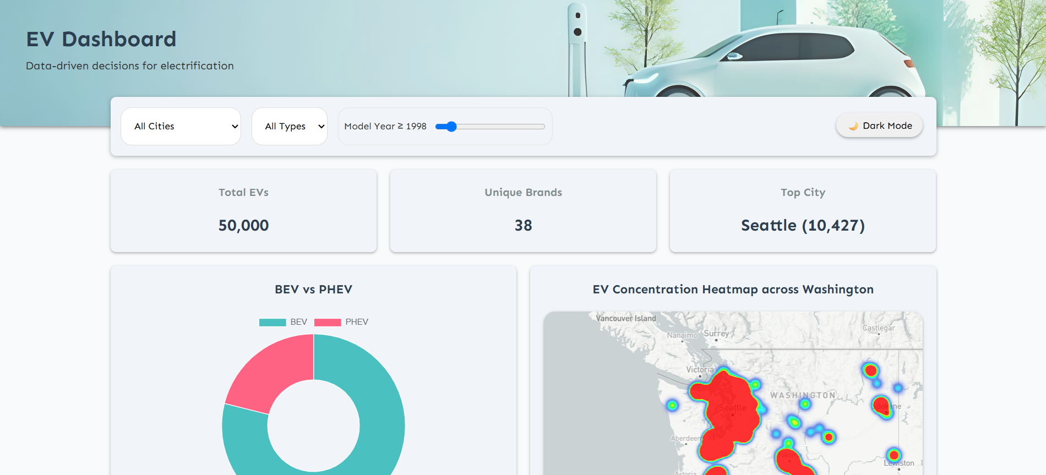Click BEV vs PHEV chart title
This screenshot has height=475, width=1046.
313,290
